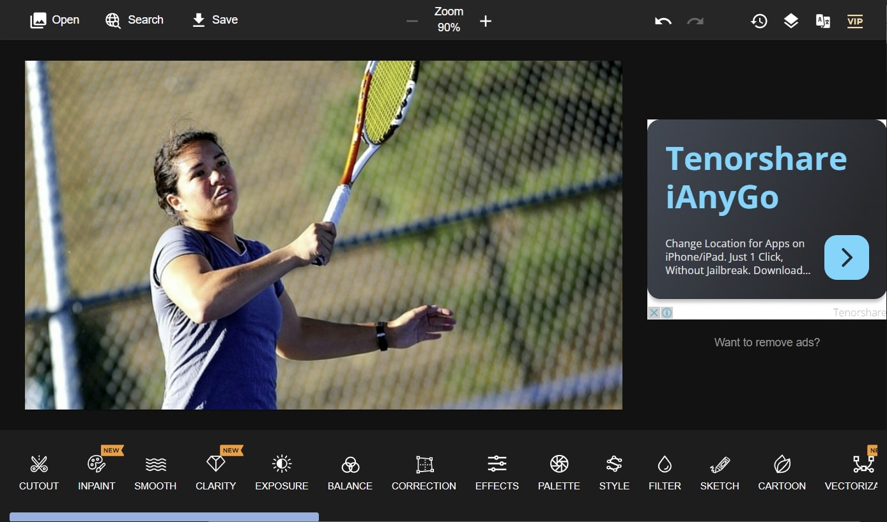This screenshot has width=887, height=522.
Task: Open the Balance adjustment tool
Action: [x=350, y=473]
